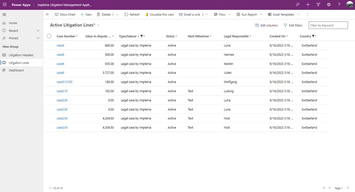Open advanced find funnel icon in header
Viewport: 355px width, 192px height.
318,4
